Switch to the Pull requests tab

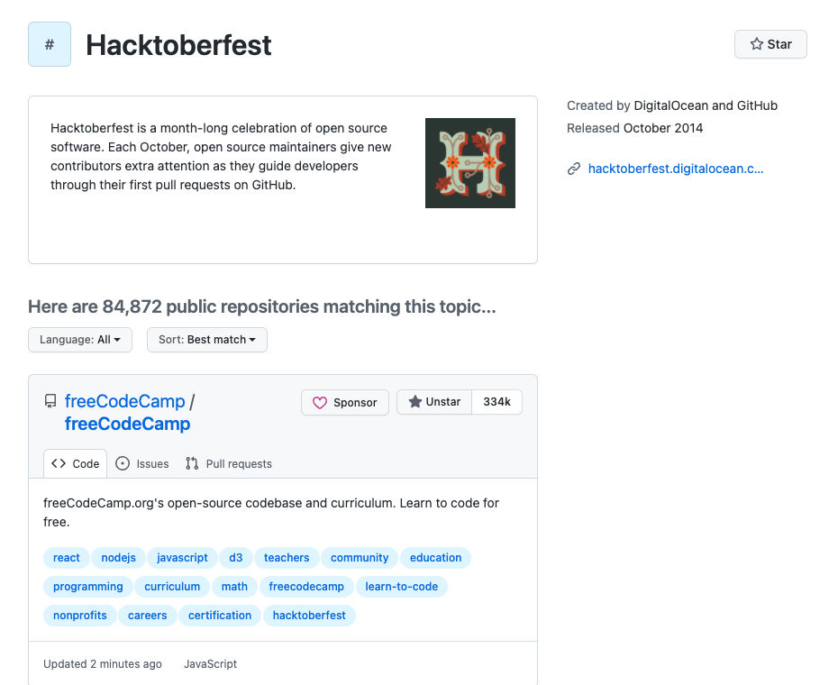229,464
